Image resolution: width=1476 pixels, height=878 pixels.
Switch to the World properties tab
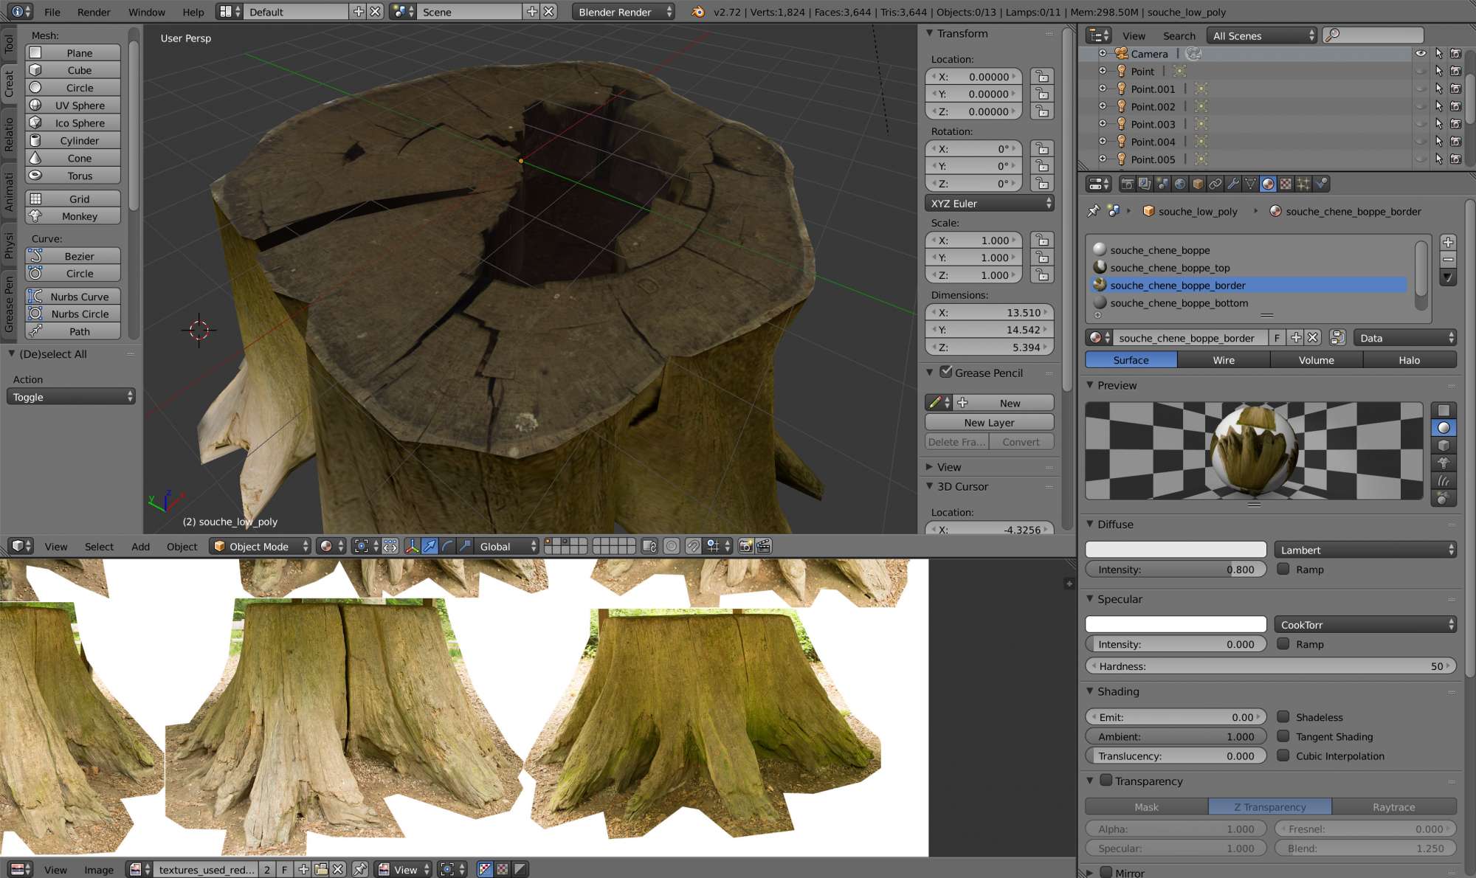(1180, 184)
